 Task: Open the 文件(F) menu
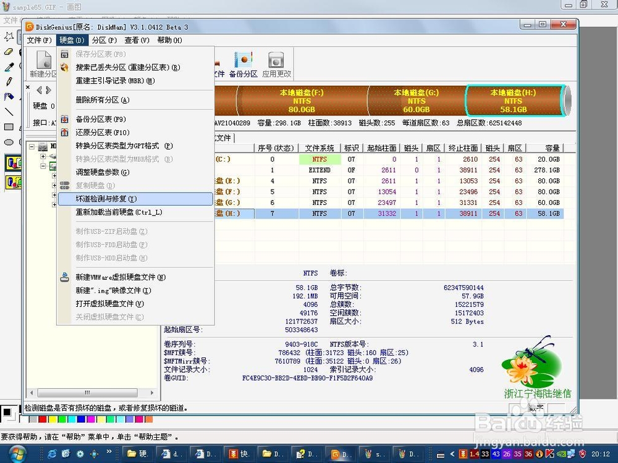(x=39, y=40)
